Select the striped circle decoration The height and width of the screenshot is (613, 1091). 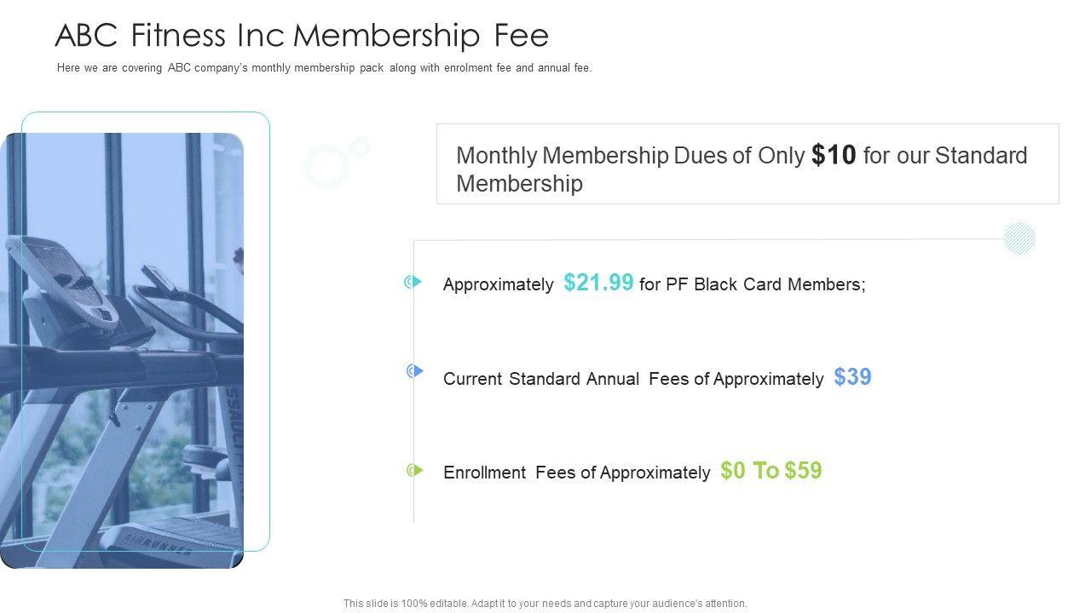click(x=1019, y=238)
